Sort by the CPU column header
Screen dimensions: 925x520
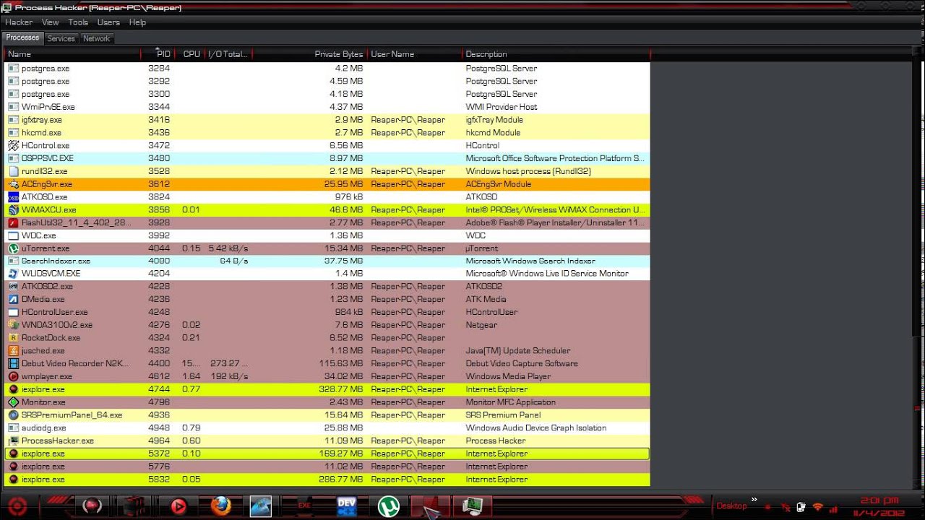(x=192, y=54)
